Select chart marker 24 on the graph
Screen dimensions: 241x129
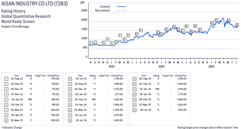pos(229,20)
